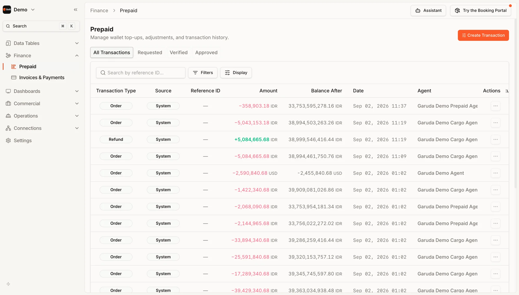Image resolution: width=519 pixels, height=295 pixels.
Task: Open actions menu for -5,084,665.68 IDR order row
Action: [495, 156]
